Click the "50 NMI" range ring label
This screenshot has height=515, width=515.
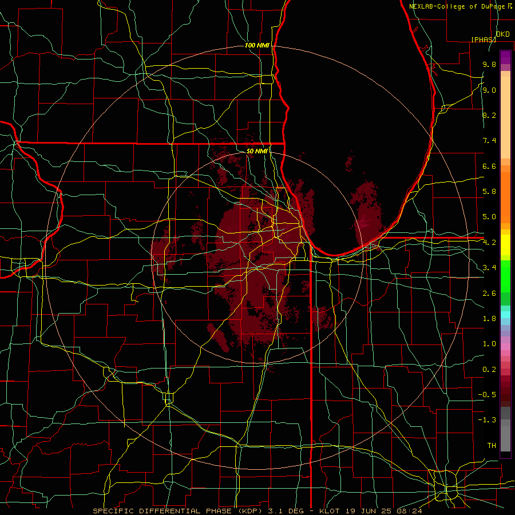point(257,151)
